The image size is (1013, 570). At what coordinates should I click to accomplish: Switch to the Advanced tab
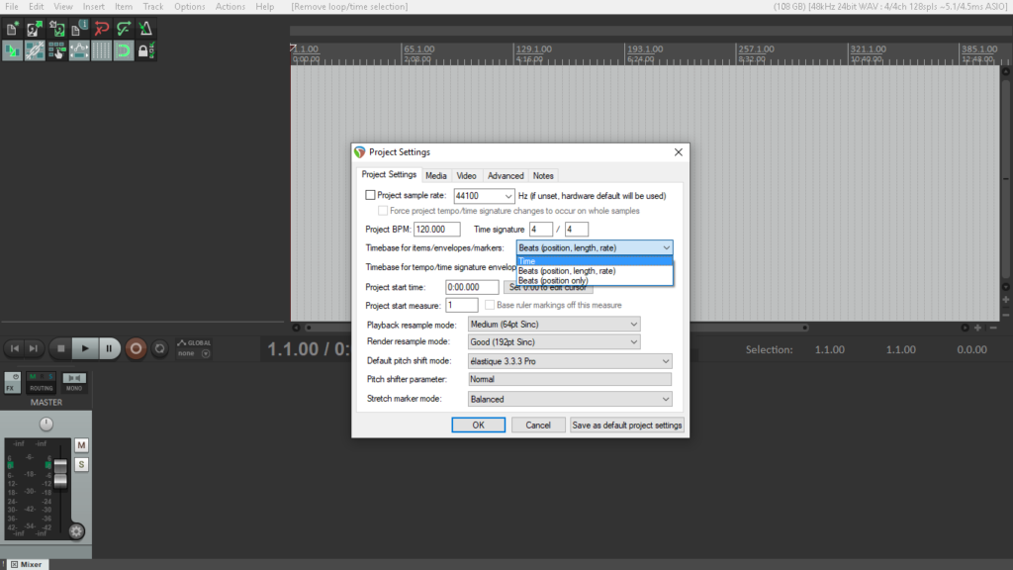click(x=506, y=176)
